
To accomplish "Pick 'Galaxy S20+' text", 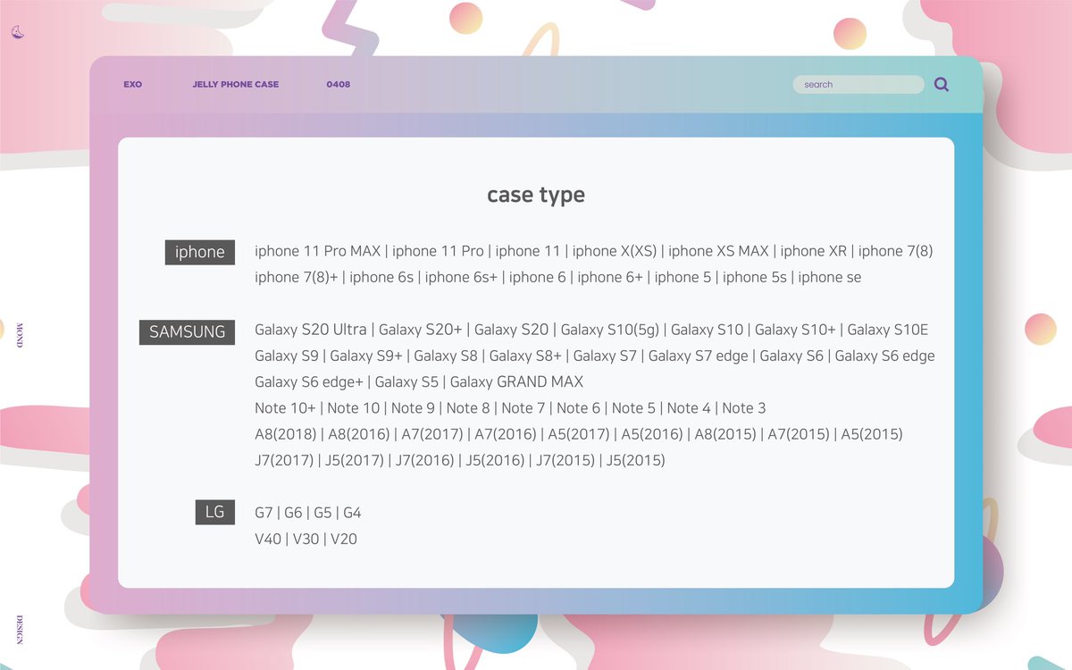I will 421,330.
